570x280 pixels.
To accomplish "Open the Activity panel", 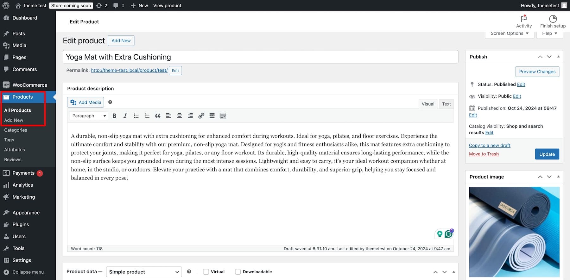I will click(524, 22).
